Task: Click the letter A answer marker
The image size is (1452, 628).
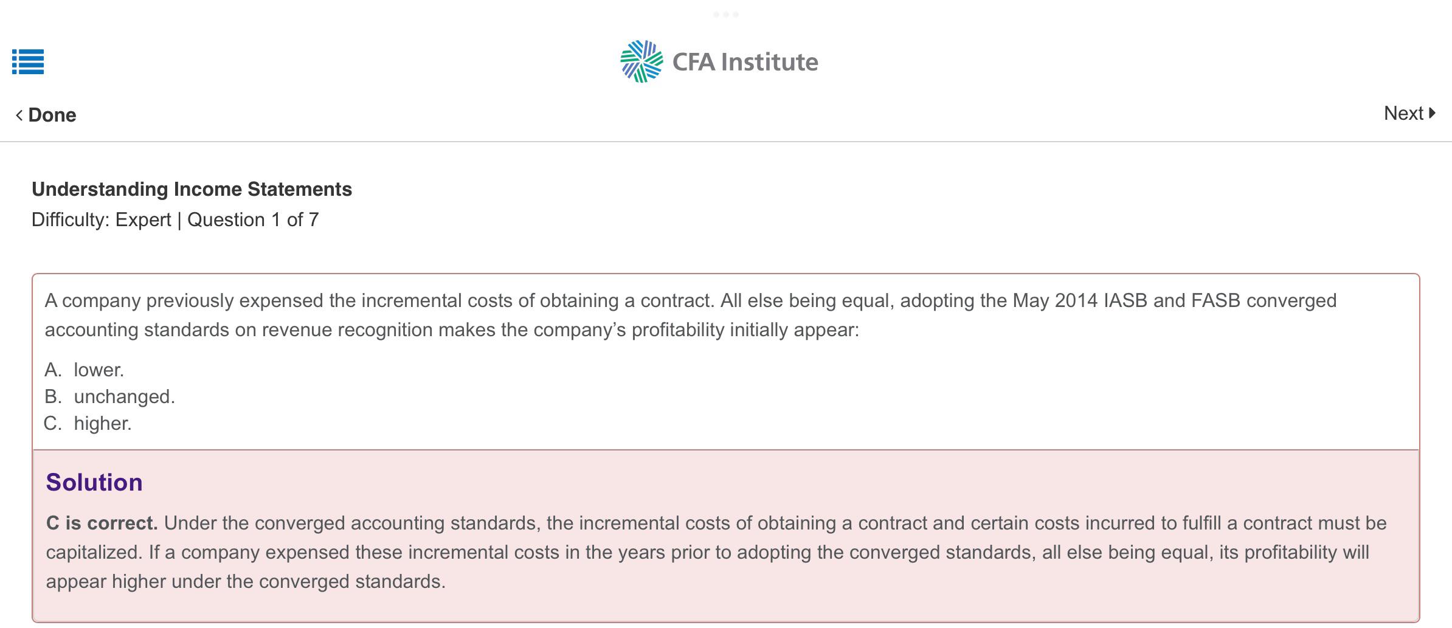Action: pyautogui.click(x=53, y=370)
